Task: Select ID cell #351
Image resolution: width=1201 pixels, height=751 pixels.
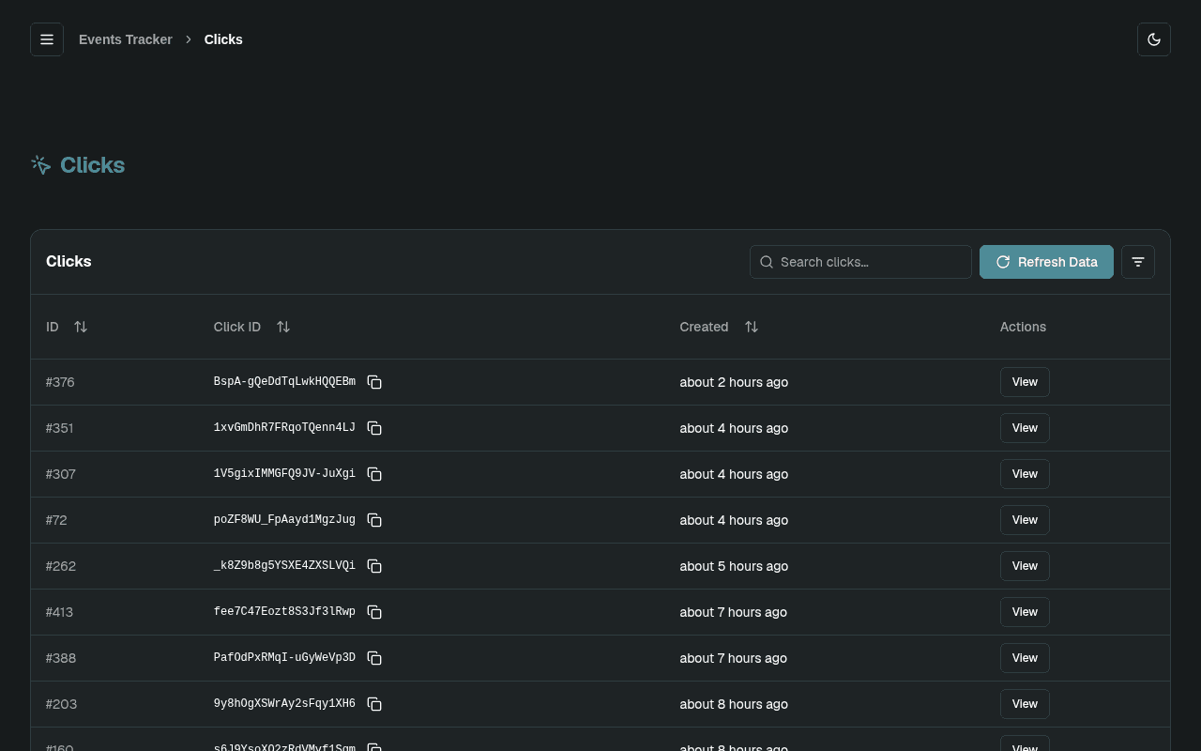Action: click(x=60, y=428)
